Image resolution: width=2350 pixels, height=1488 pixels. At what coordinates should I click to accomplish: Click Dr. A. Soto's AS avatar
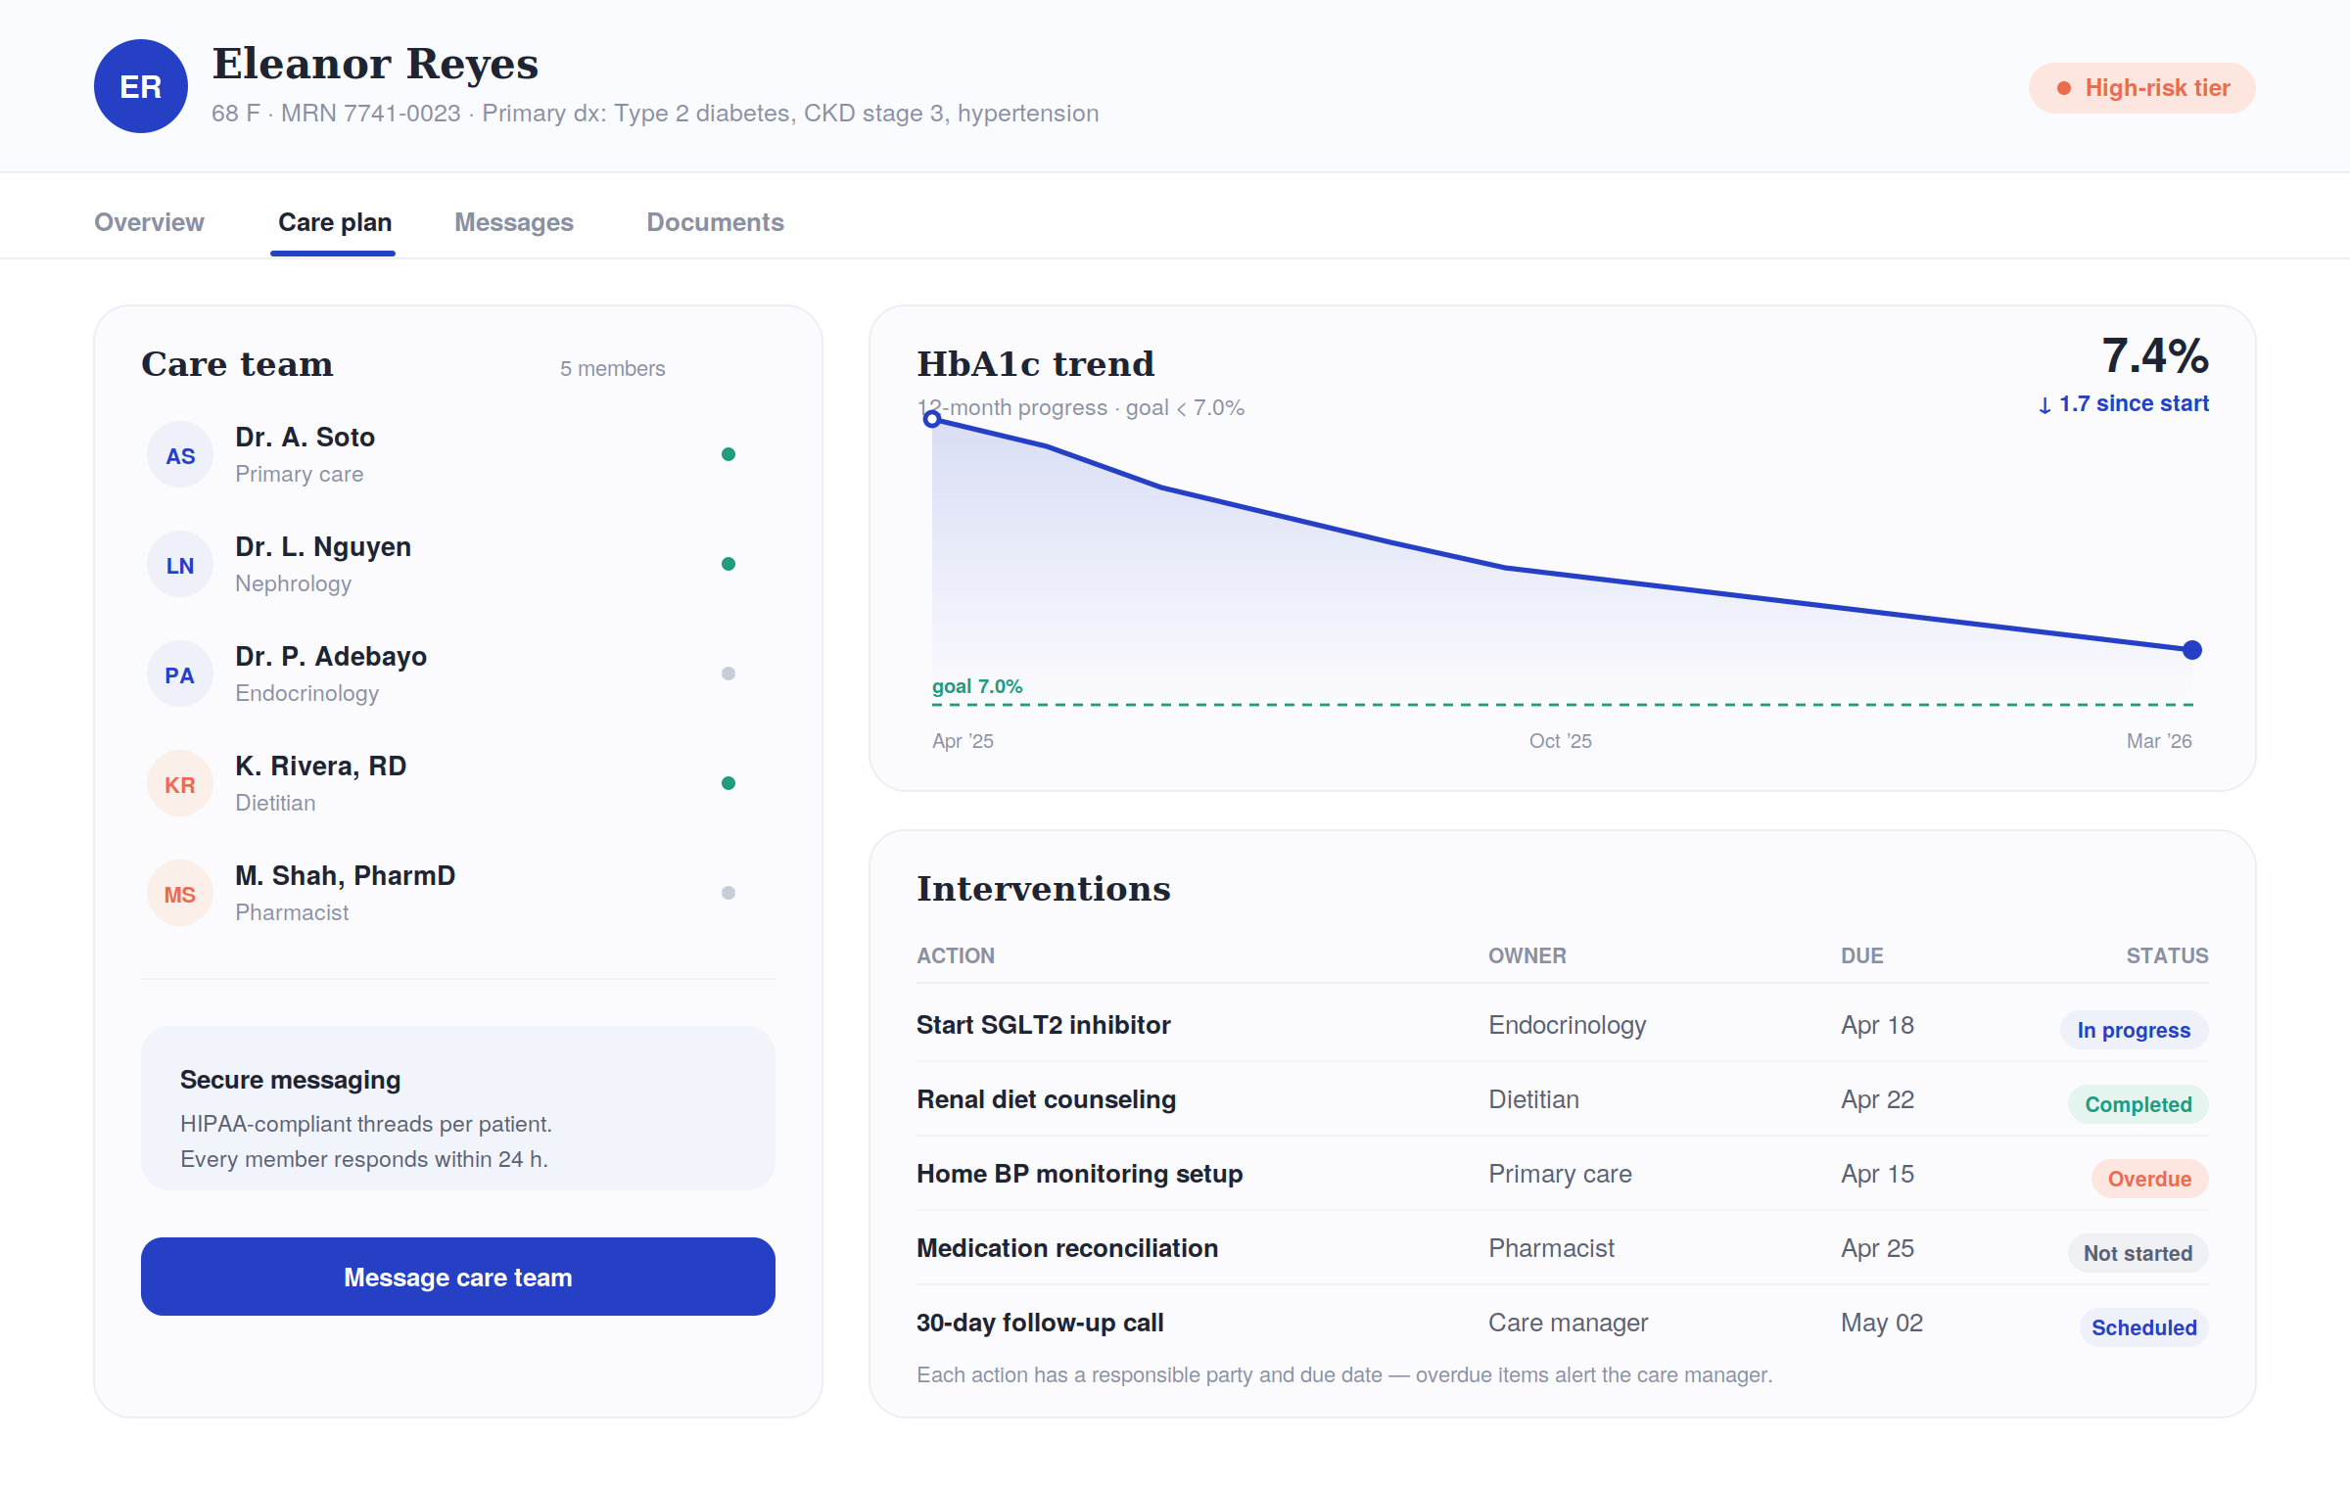click(180, 455)
